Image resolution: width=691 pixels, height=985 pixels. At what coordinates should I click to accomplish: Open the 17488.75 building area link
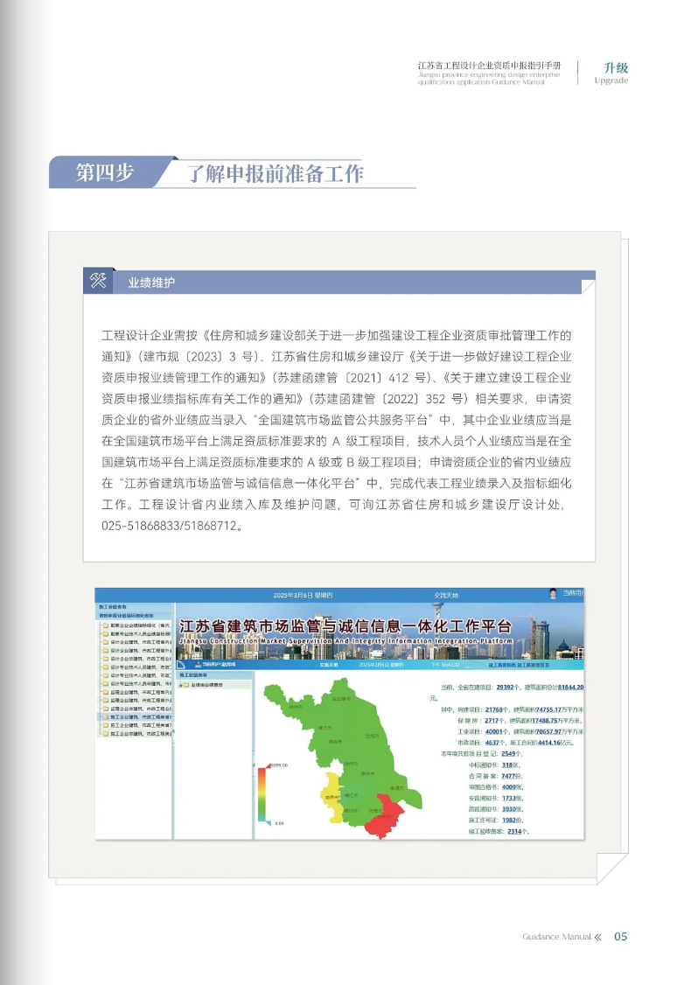pyautogui.click(x=545, y=721)
